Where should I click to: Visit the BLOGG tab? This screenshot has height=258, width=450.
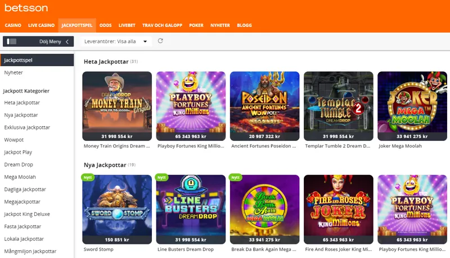pos(244,25)
